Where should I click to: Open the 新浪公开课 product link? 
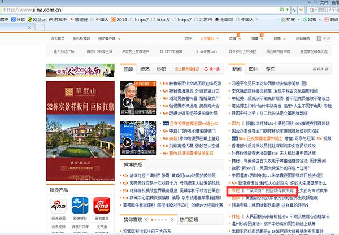[80, 227]
